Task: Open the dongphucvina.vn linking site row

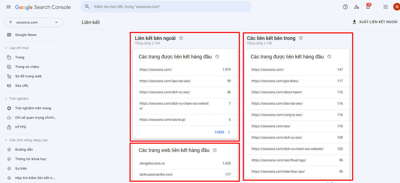Action: (185, 163)
